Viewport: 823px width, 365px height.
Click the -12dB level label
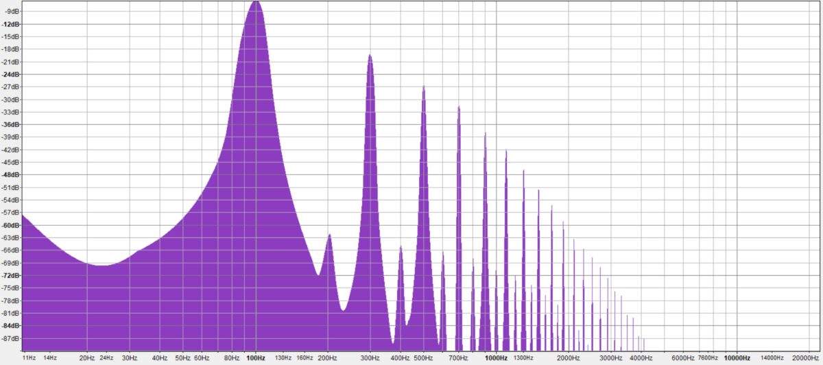coord(11,24)
